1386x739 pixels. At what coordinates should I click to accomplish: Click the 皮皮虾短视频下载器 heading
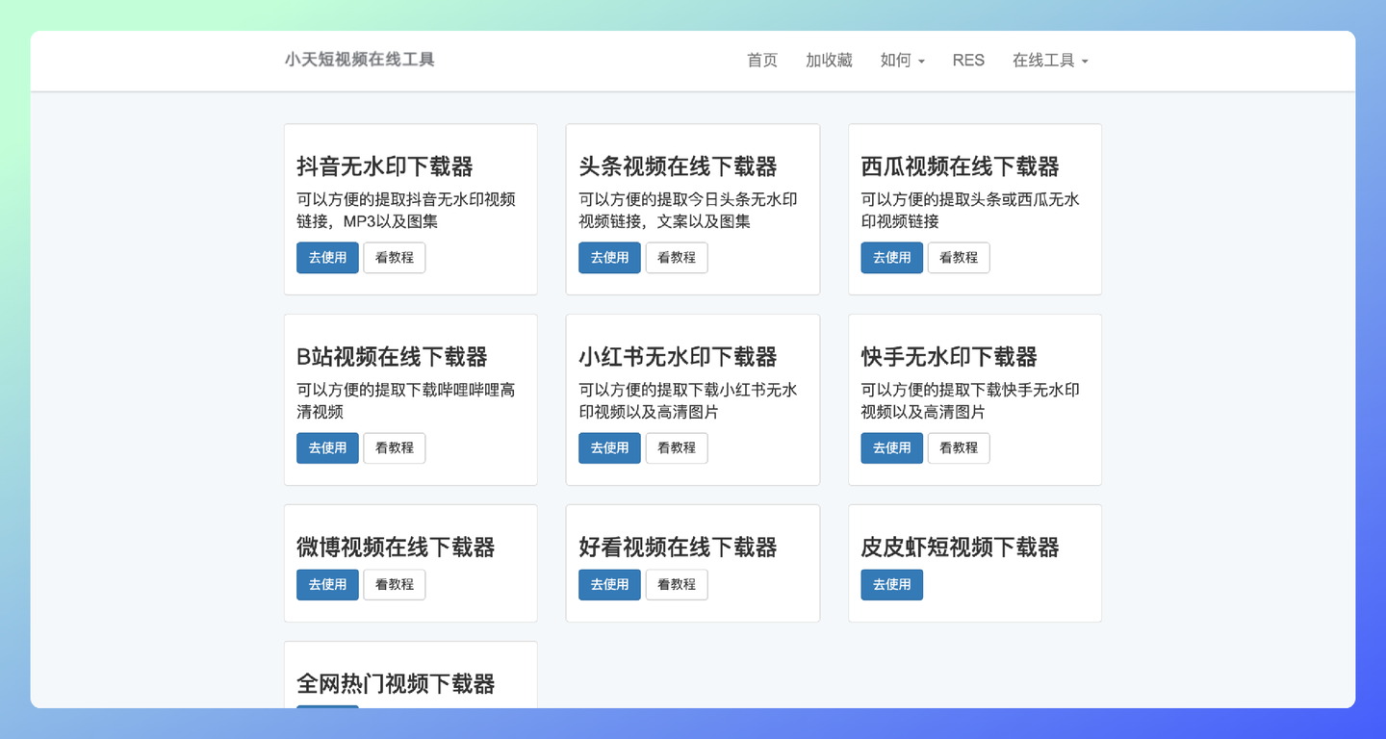coord(960,548)
